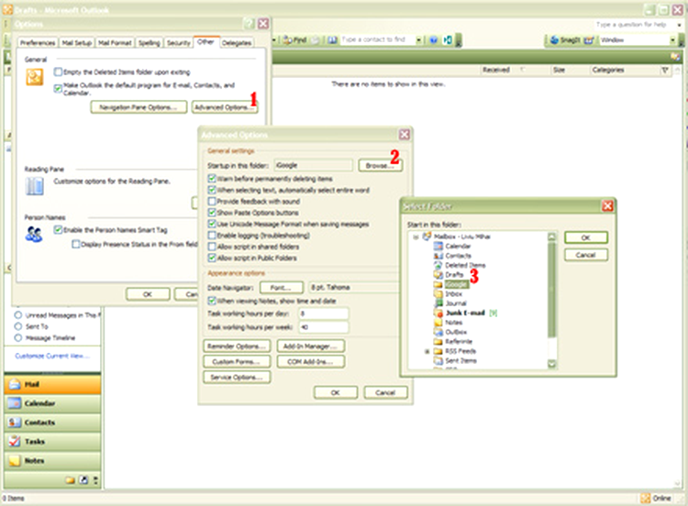Screen dimensions: 688x506
Task: Toggle Empty the Deleted Items folder checkbox
Action: [x=58, y=71]
